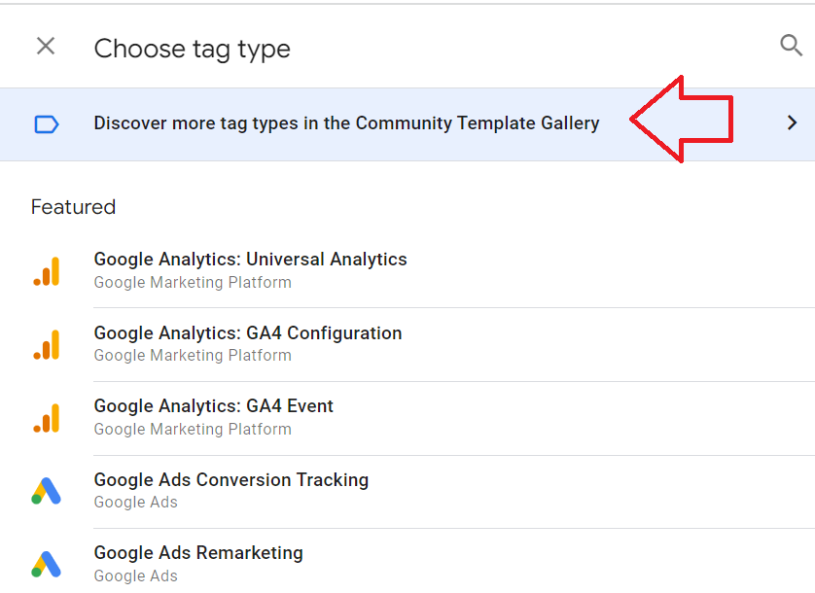The image size is (815, 593).
Task: Click the GA4 Event analytics icon
Action: [47, 418]
